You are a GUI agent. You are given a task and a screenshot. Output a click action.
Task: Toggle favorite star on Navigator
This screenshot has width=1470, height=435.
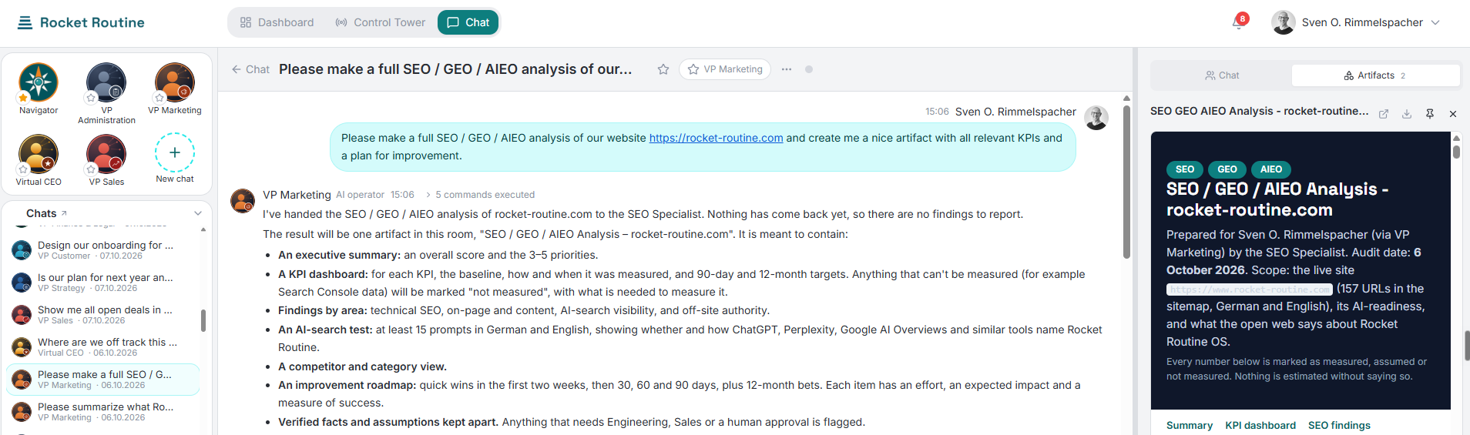click(x=23, y=98)
